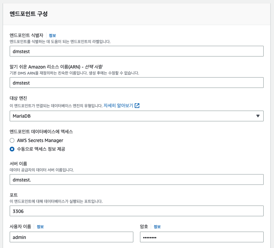Image resolution: width=274 pixels, height=248 pixels.
Task: Open the 정보 link next to 엔드포인트 식별자
Action: click(x=52, y=35)
